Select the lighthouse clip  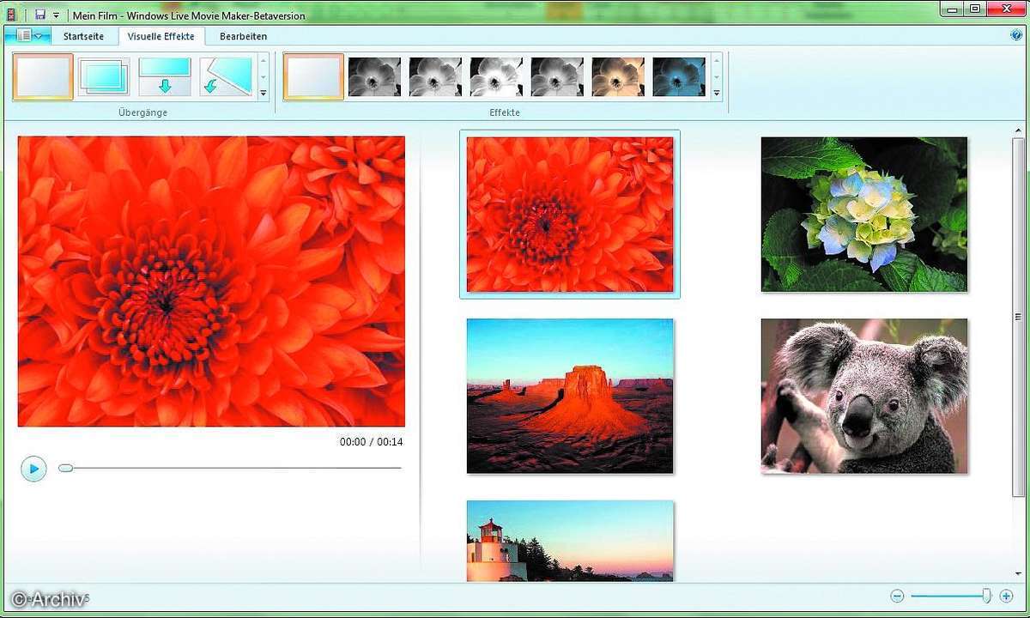point(570,541)
